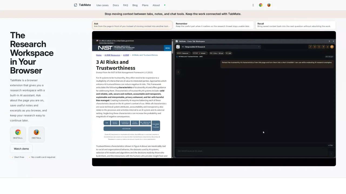
Task: Open the About page
Action: tap(156, 5)
